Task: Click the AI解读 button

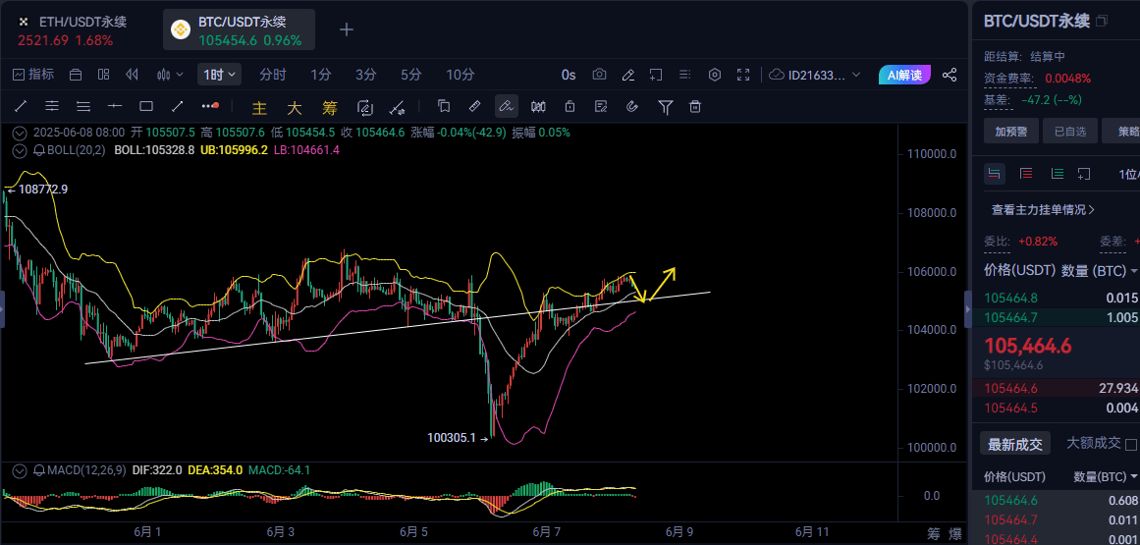Action: click(x=903, y=75)
